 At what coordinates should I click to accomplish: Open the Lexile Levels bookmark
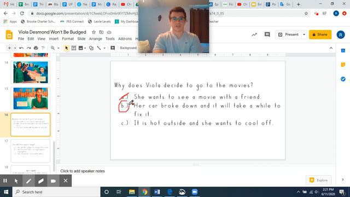click(x=100, y=21)
